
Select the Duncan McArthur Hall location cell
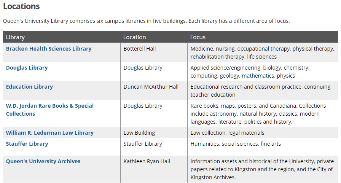coord(151,87)
